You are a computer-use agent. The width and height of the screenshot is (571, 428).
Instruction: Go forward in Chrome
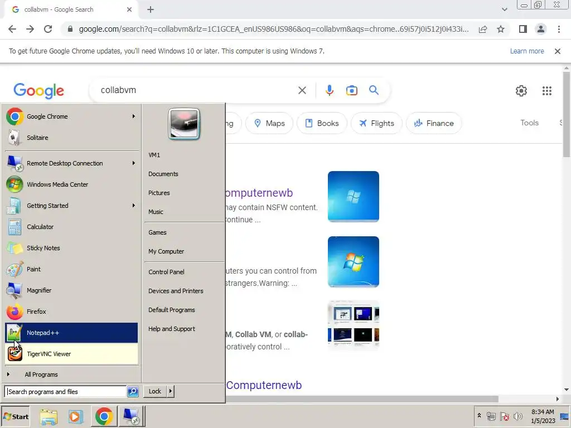(30, 29)
